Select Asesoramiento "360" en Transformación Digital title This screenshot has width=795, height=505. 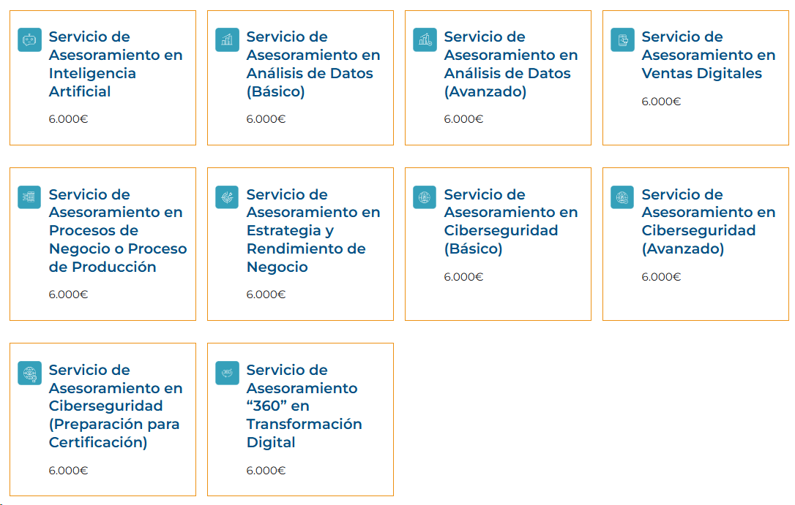[x=305, y=406]
